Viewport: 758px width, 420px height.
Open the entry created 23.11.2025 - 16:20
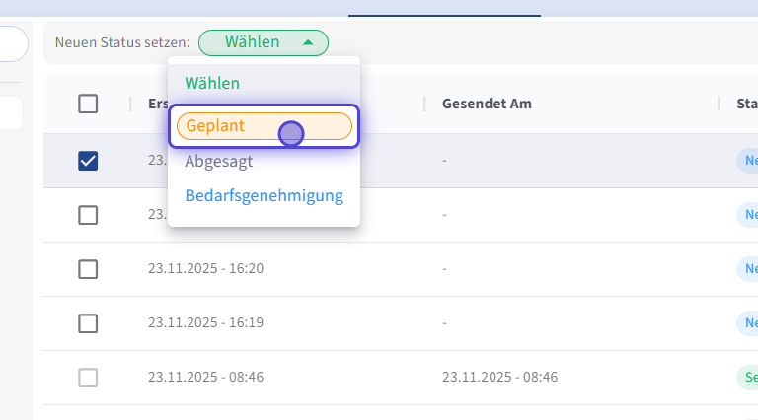click(205, 268)
